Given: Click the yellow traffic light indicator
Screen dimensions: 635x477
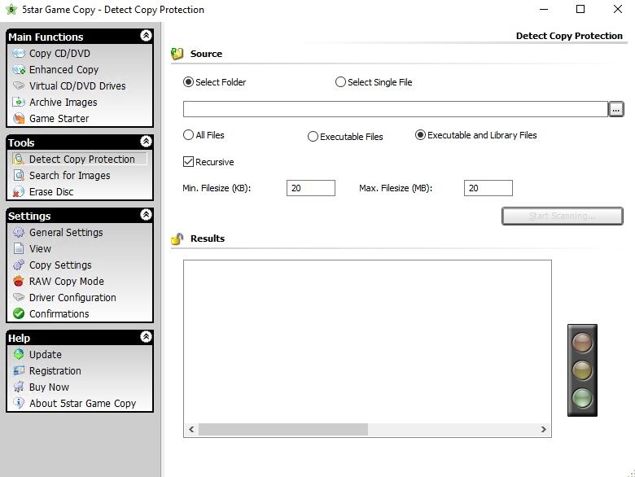Looking at the screenshot, I should (582, 370).
